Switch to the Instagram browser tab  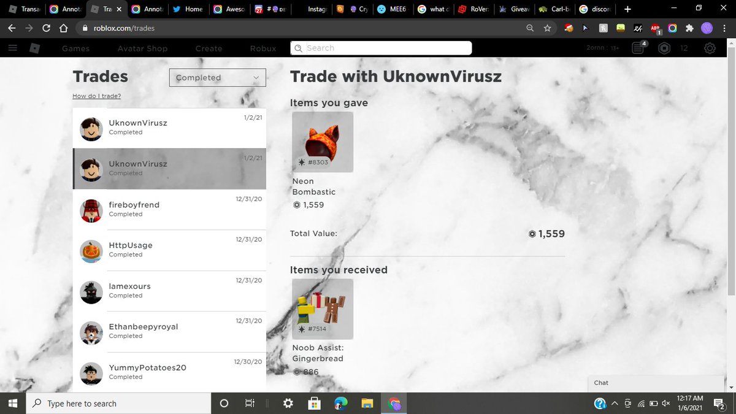tap(311, 9)
